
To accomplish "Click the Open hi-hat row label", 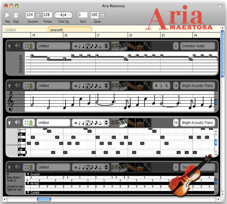I will point(14,189).
